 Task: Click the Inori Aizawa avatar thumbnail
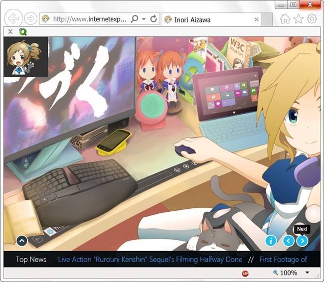[x=26, y=57]
